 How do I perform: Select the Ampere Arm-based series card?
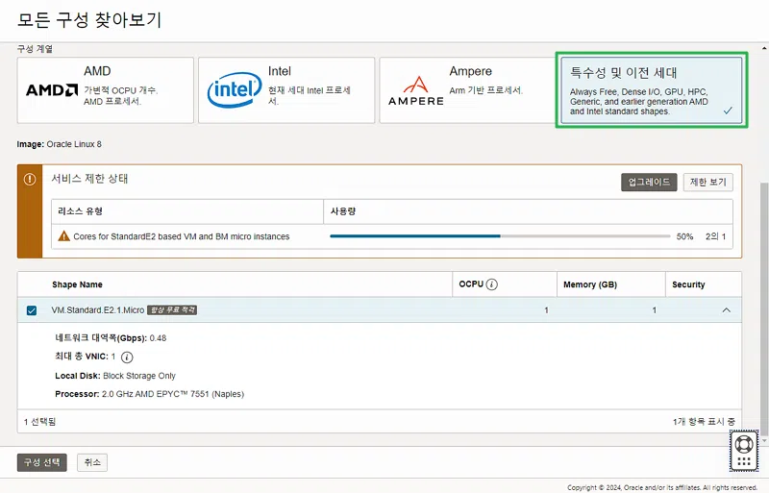tap(467, 90)
